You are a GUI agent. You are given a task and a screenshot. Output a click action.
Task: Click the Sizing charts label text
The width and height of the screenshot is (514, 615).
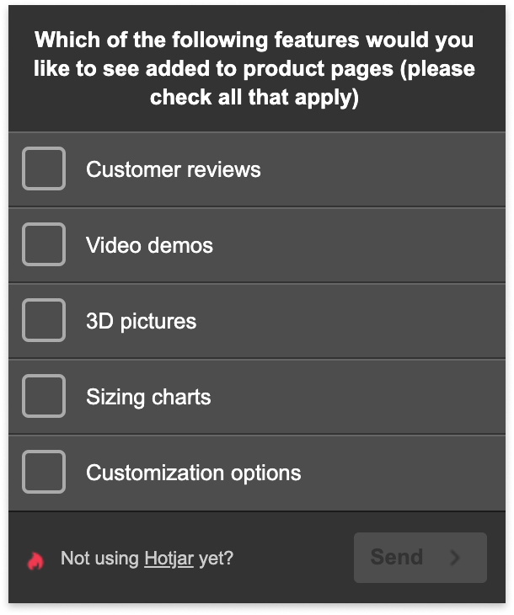[148, 397]
